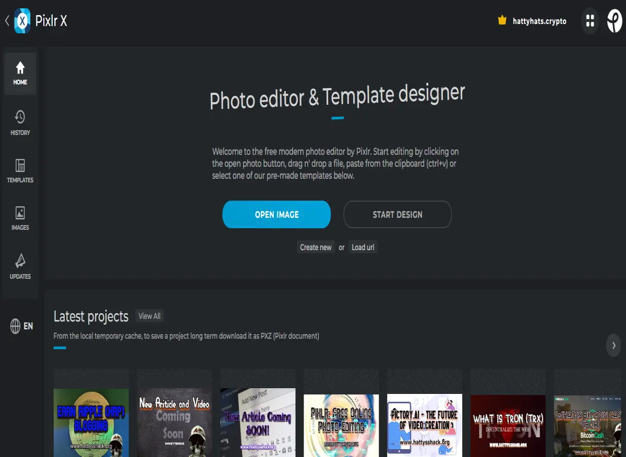Open the apps grid icon
Screen dimensions: 626x457
point(590,21)
